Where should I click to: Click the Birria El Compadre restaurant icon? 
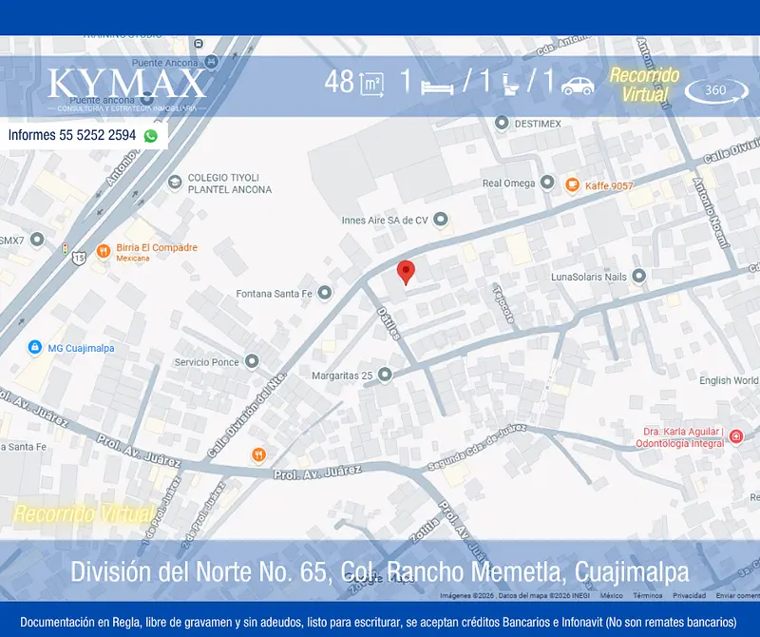tap(104, 251)
